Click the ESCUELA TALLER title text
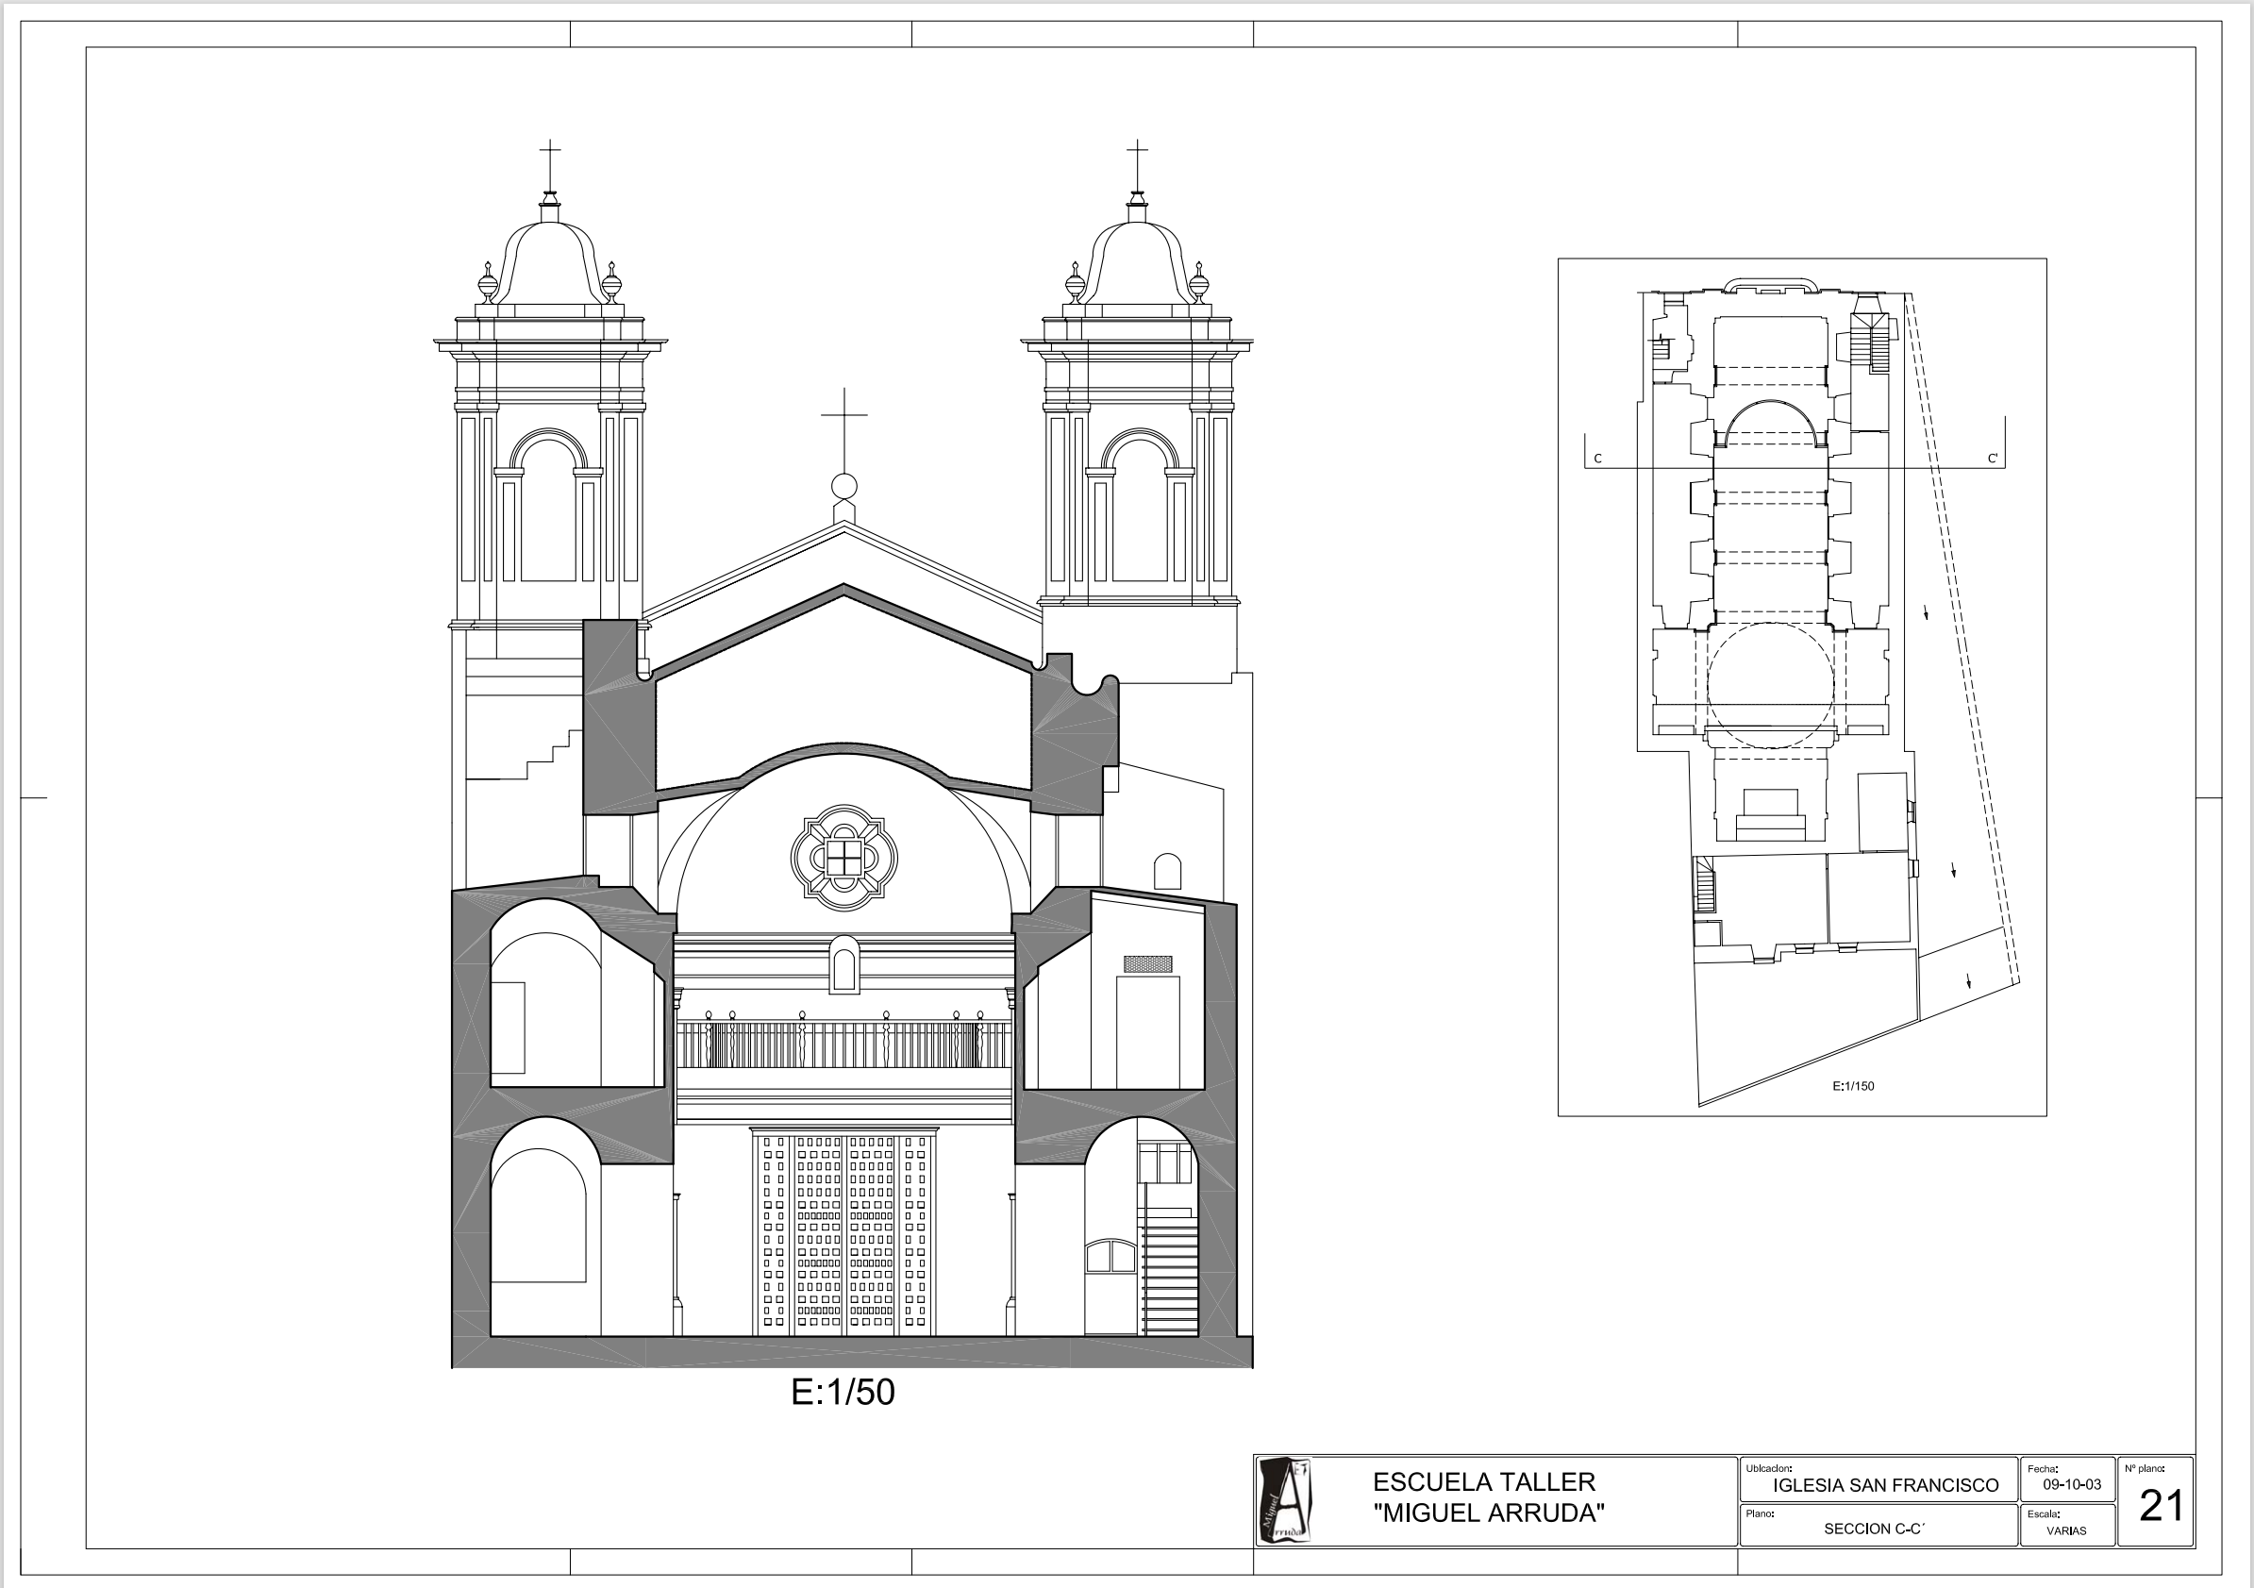2254x1588 pixels. point(1485,1482)
